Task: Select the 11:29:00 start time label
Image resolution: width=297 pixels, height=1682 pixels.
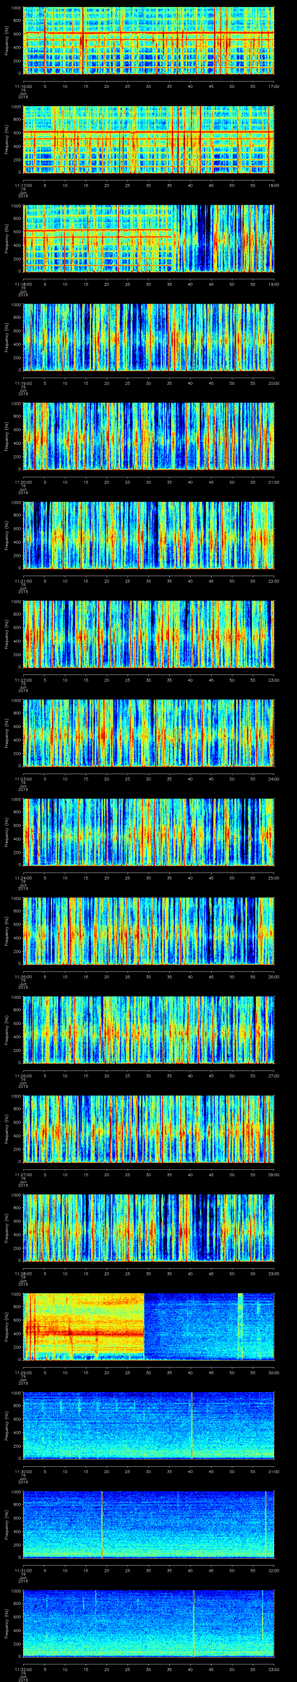Action: (x=23, y=1372)
